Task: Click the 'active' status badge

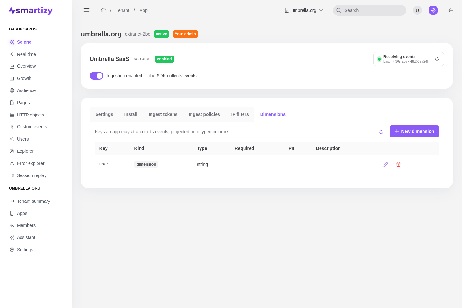Action: click(161, 34)
